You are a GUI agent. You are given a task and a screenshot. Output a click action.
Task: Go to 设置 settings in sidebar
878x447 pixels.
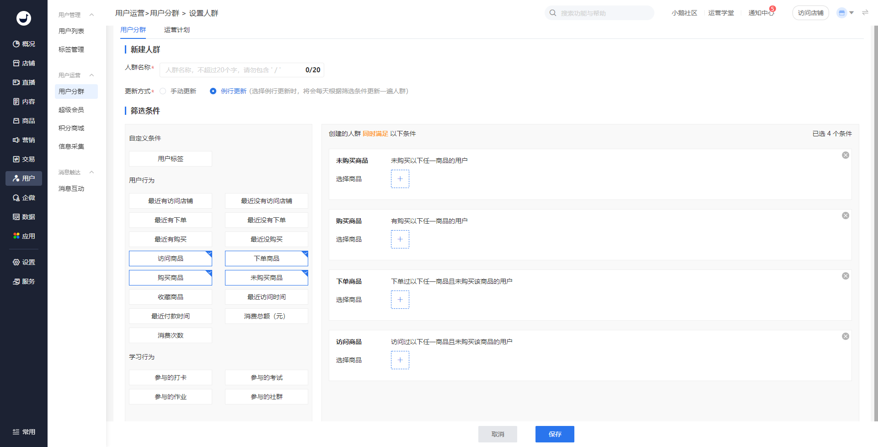[24, 262]
